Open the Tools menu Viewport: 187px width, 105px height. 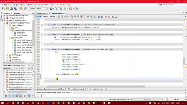point(56,5)
